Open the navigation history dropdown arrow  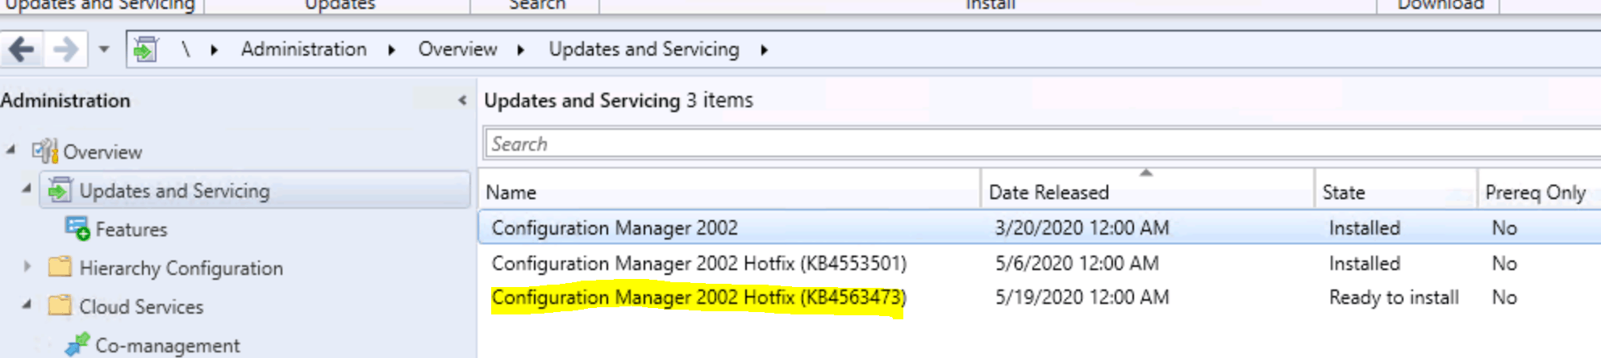tap(104, 50)
